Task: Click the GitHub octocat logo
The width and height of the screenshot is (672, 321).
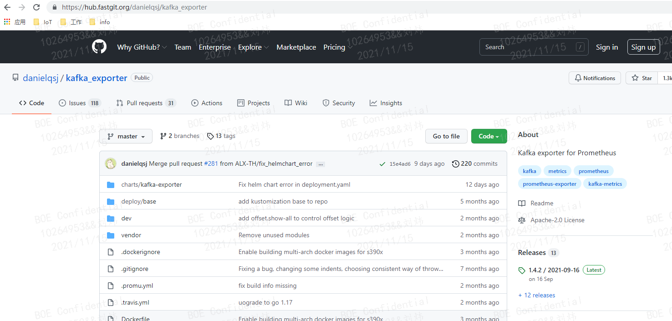Action: coord(99,47)
